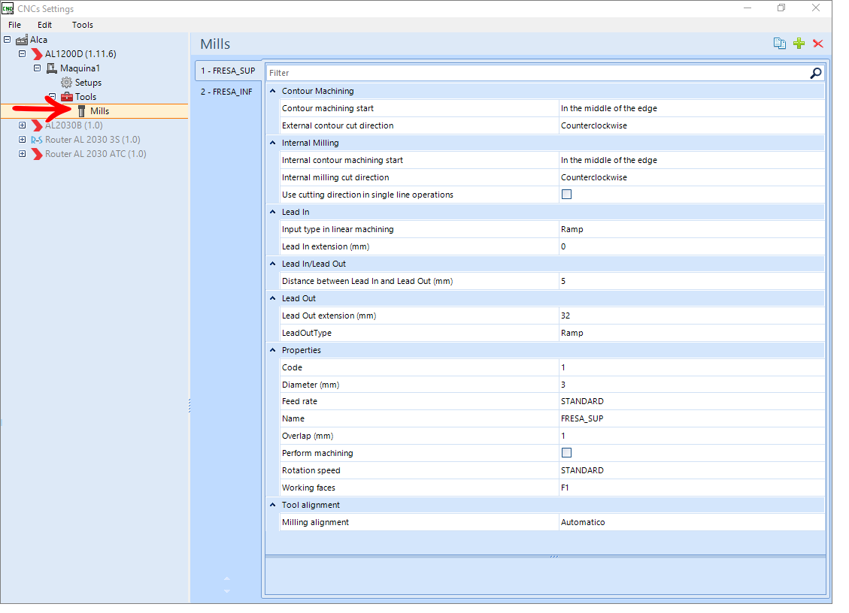Viewport: 849px width, 613px height.
Task: Click the Tools red toolbox icon
Action: click(x=67, y=97)
